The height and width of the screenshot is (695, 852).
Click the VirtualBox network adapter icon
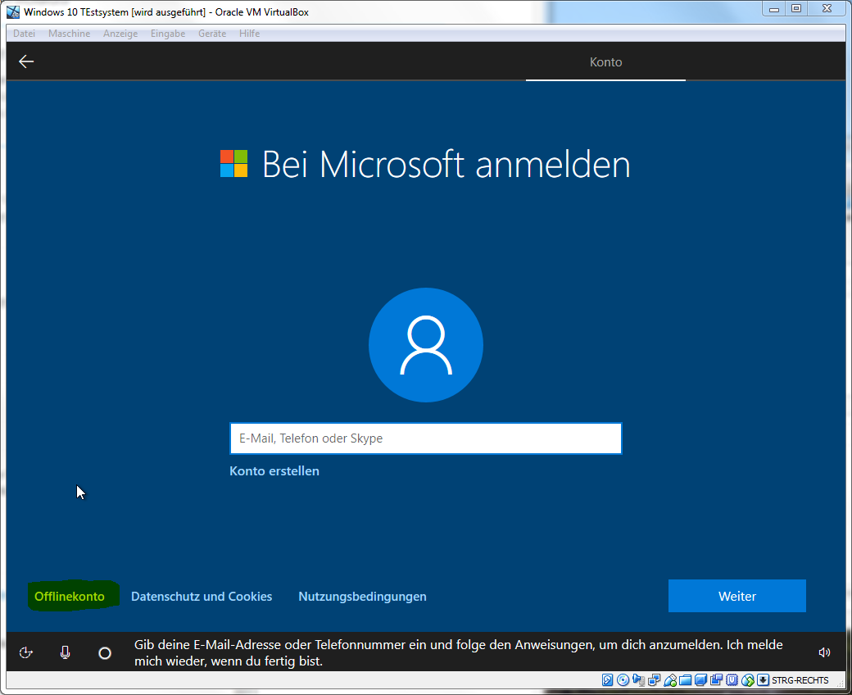(x=655, y=680)
